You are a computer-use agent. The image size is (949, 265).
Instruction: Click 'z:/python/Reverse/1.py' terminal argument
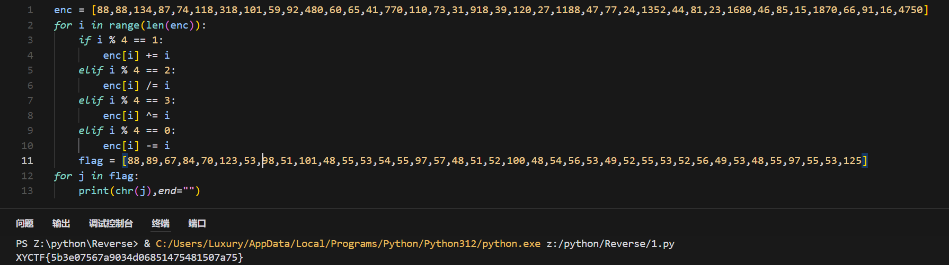610,244
